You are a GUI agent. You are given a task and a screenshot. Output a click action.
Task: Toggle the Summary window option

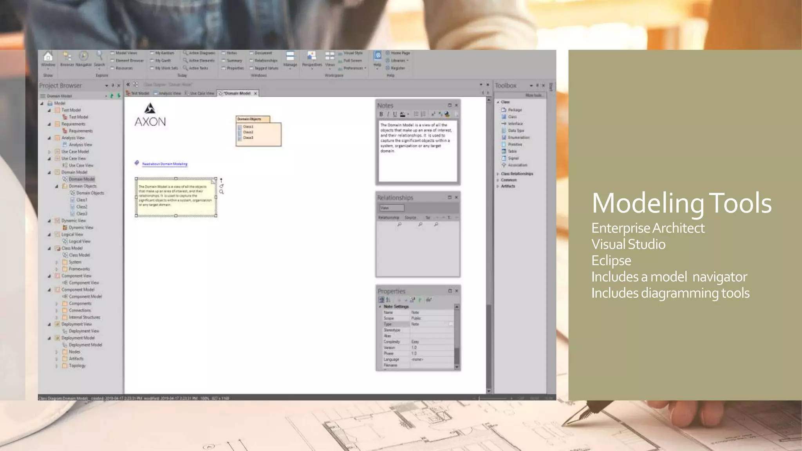(232, 61)
